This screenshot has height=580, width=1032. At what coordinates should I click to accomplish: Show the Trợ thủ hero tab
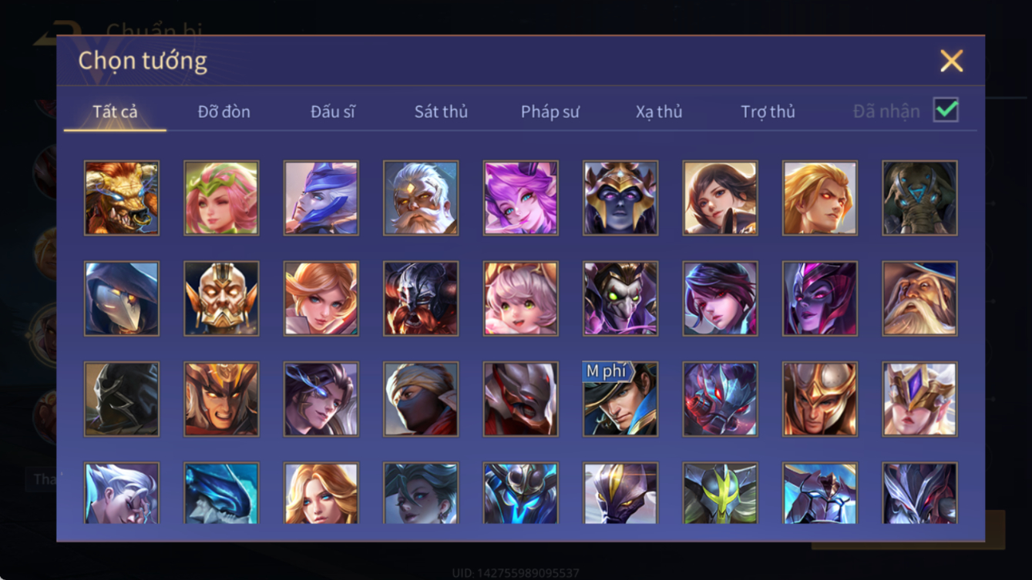(x=768, y=112)
